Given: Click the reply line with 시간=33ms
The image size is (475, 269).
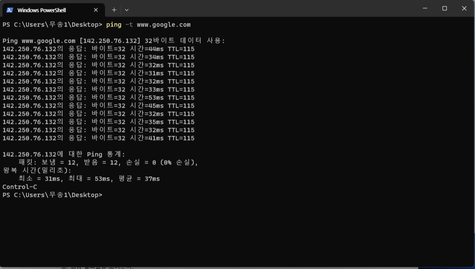Looking at the screenshot, I should (99, 90).
